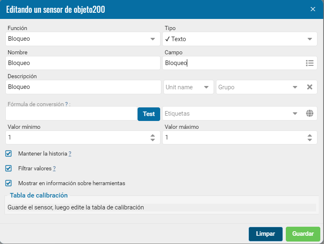Open the Tipo dropdown showing Texto
The image size is (324, 244).
(x=240, y=39)
